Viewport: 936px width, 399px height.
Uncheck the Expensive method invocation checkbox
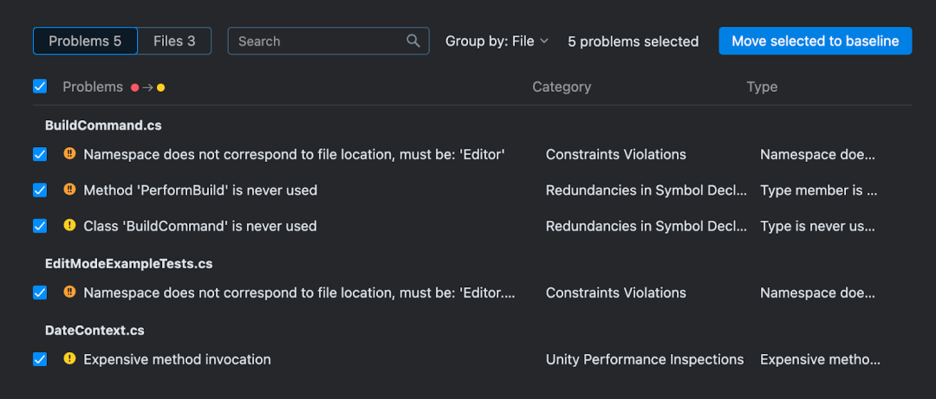tap(40, 359)
